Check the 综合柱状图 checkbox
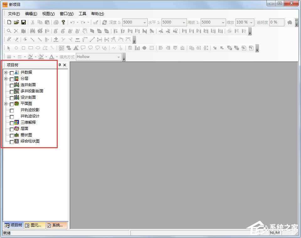 point(12,142)
